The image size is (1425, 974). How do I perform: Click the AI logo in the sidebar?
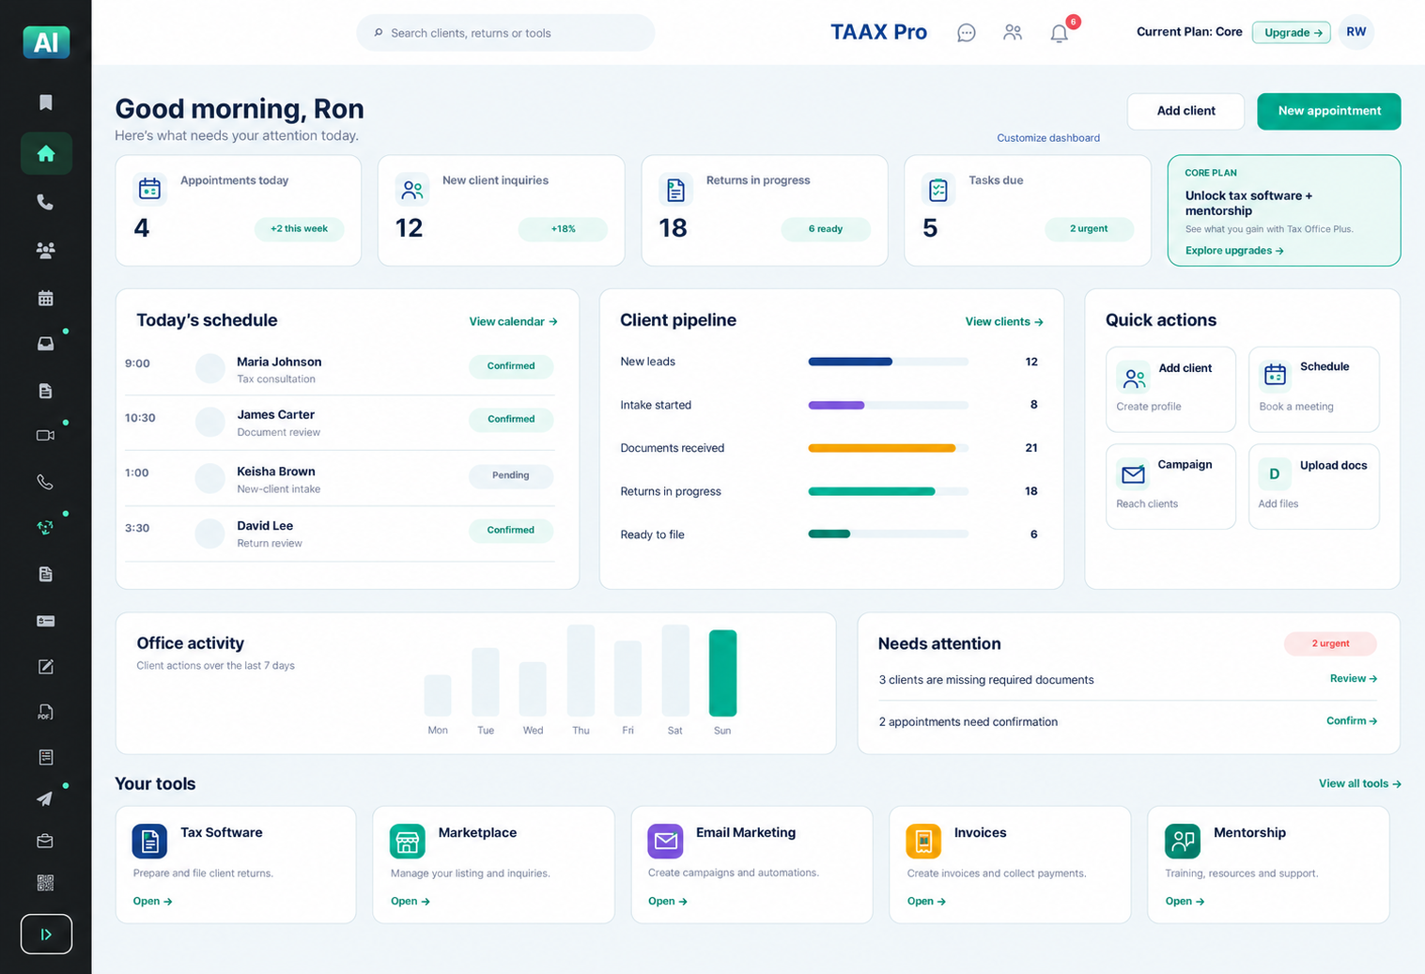pyautogui.click(x=46, y=41)
